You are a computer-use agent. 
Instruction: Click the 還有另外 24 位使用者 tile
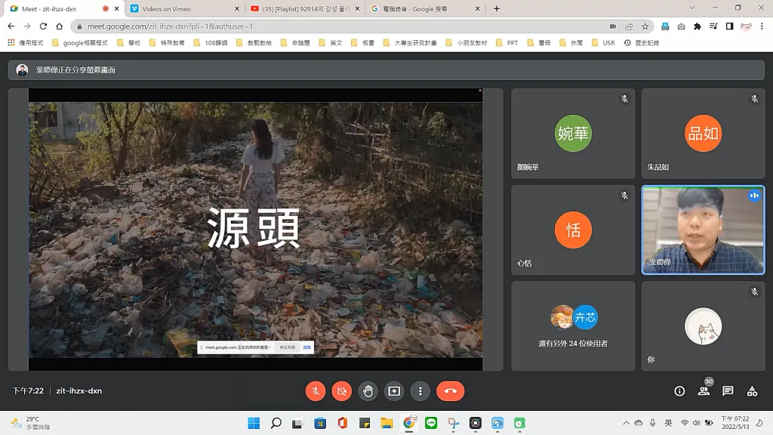[x=574, y=325]
